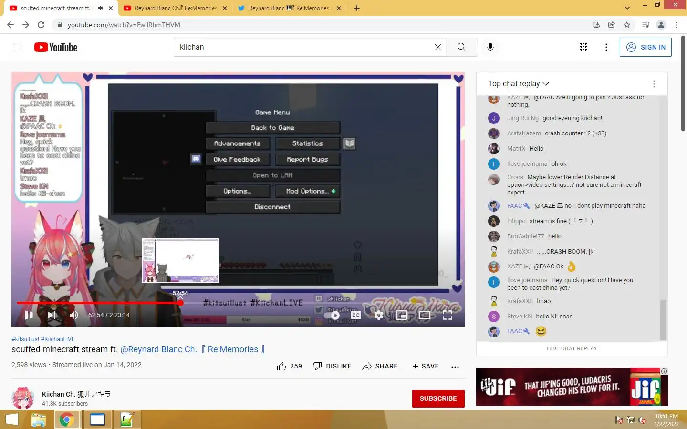Click Kiichan Ch. channel name
Screen dimensions: 687x429
point(76,394)
